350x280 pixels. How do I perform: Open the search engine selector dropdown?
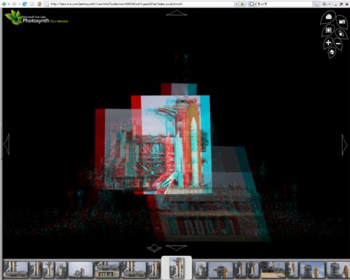pyautogui.click(x=252, y=4)
